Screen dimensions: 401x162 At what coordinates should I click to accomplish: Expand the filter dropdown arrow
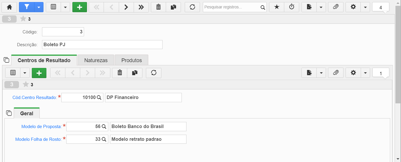point(39,7)
